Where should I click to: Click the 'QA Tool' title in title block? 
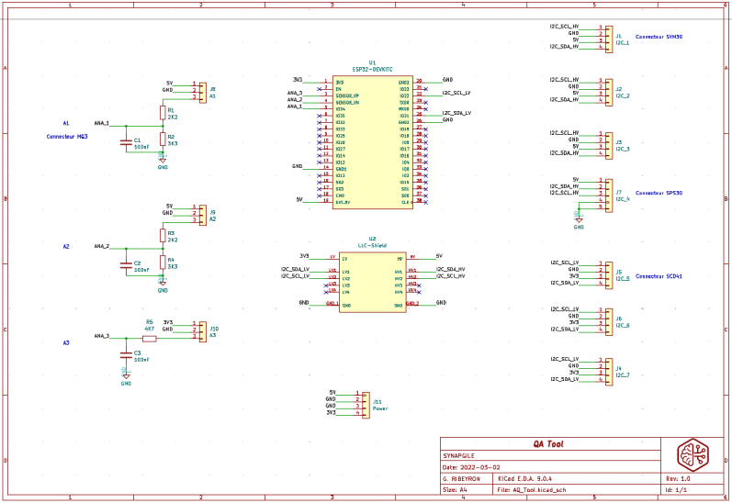549,443
